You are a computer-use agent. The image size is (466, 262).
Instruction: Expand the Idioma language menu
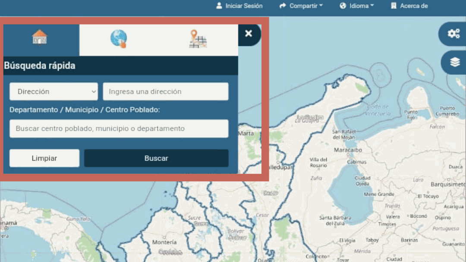click(357, 6)
